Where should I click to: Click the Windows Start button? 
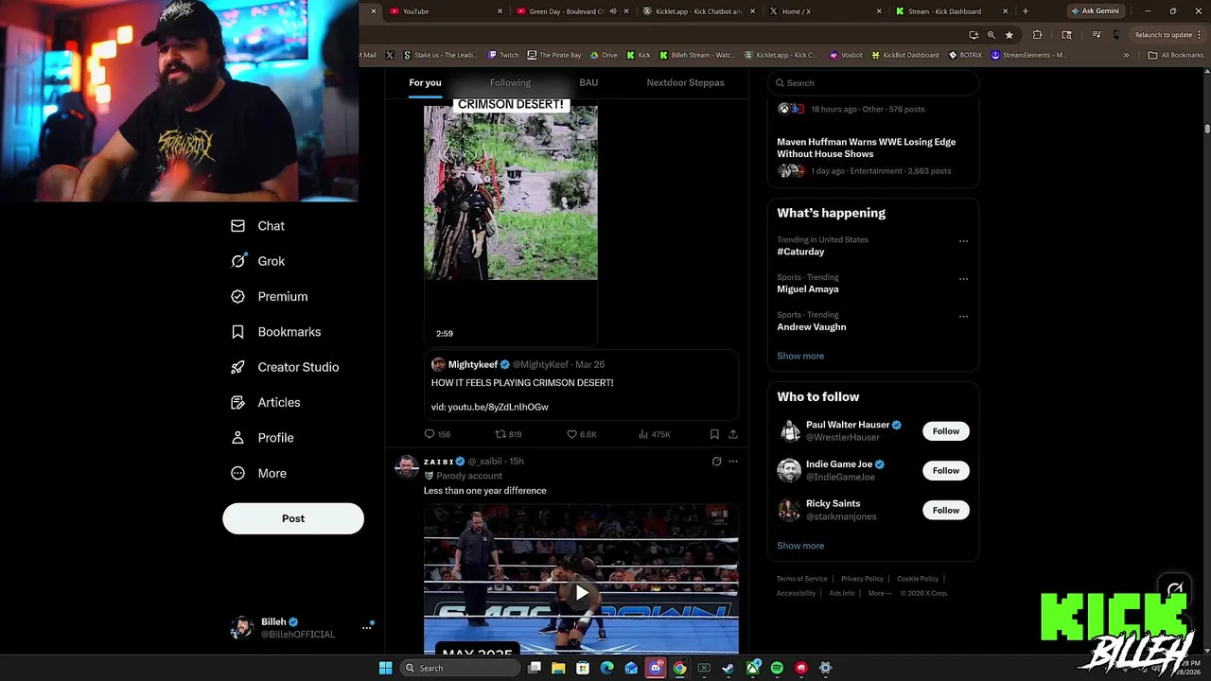point(385,668)
